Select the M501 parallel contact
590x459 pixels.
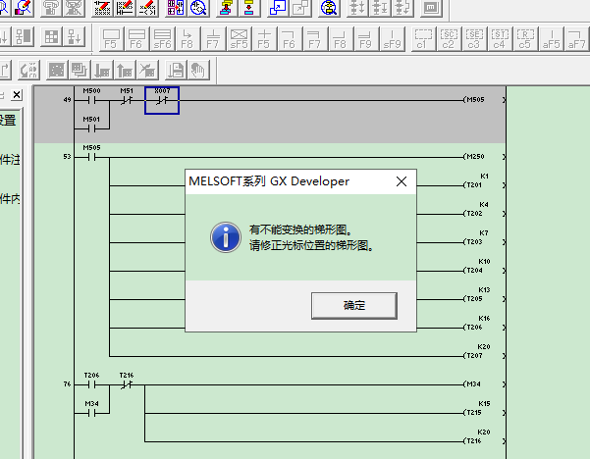pyautogui.click(x=91, y=127)
